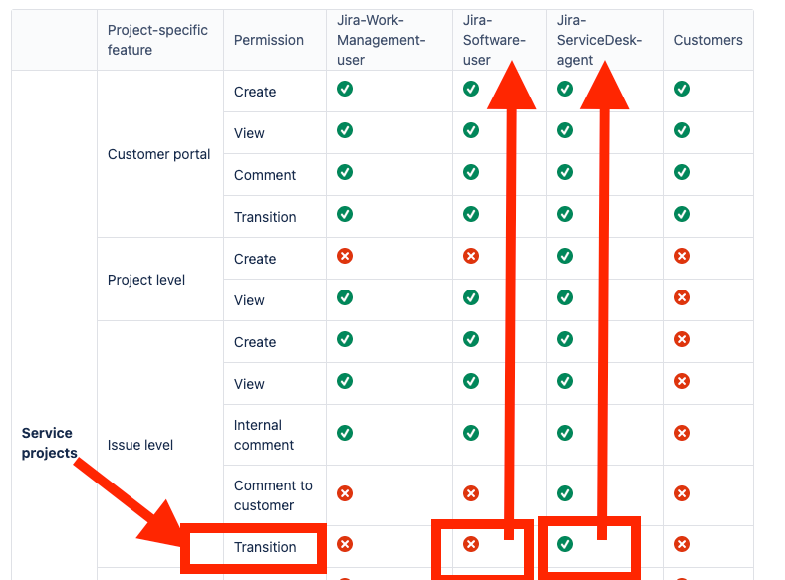
Task: Click the red cross for Work-Management-user Comment to customer
Action: pos(345,493)
